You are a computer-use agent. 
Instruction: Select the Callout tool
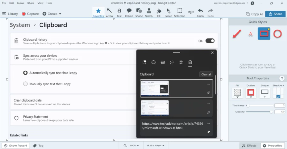[129, 12]
